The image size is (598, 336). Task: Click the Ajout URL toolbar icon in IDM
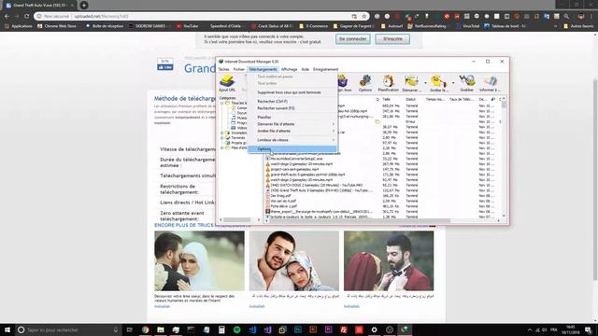coord(227,83)
